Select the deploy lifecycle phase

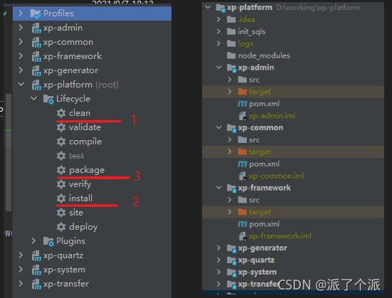(x=83, y=227)
